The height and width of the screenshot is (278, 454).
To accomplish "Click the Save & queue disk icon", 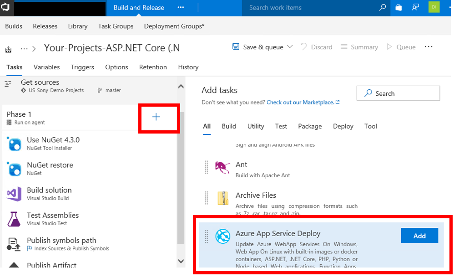I will click(x=236, y=47).
